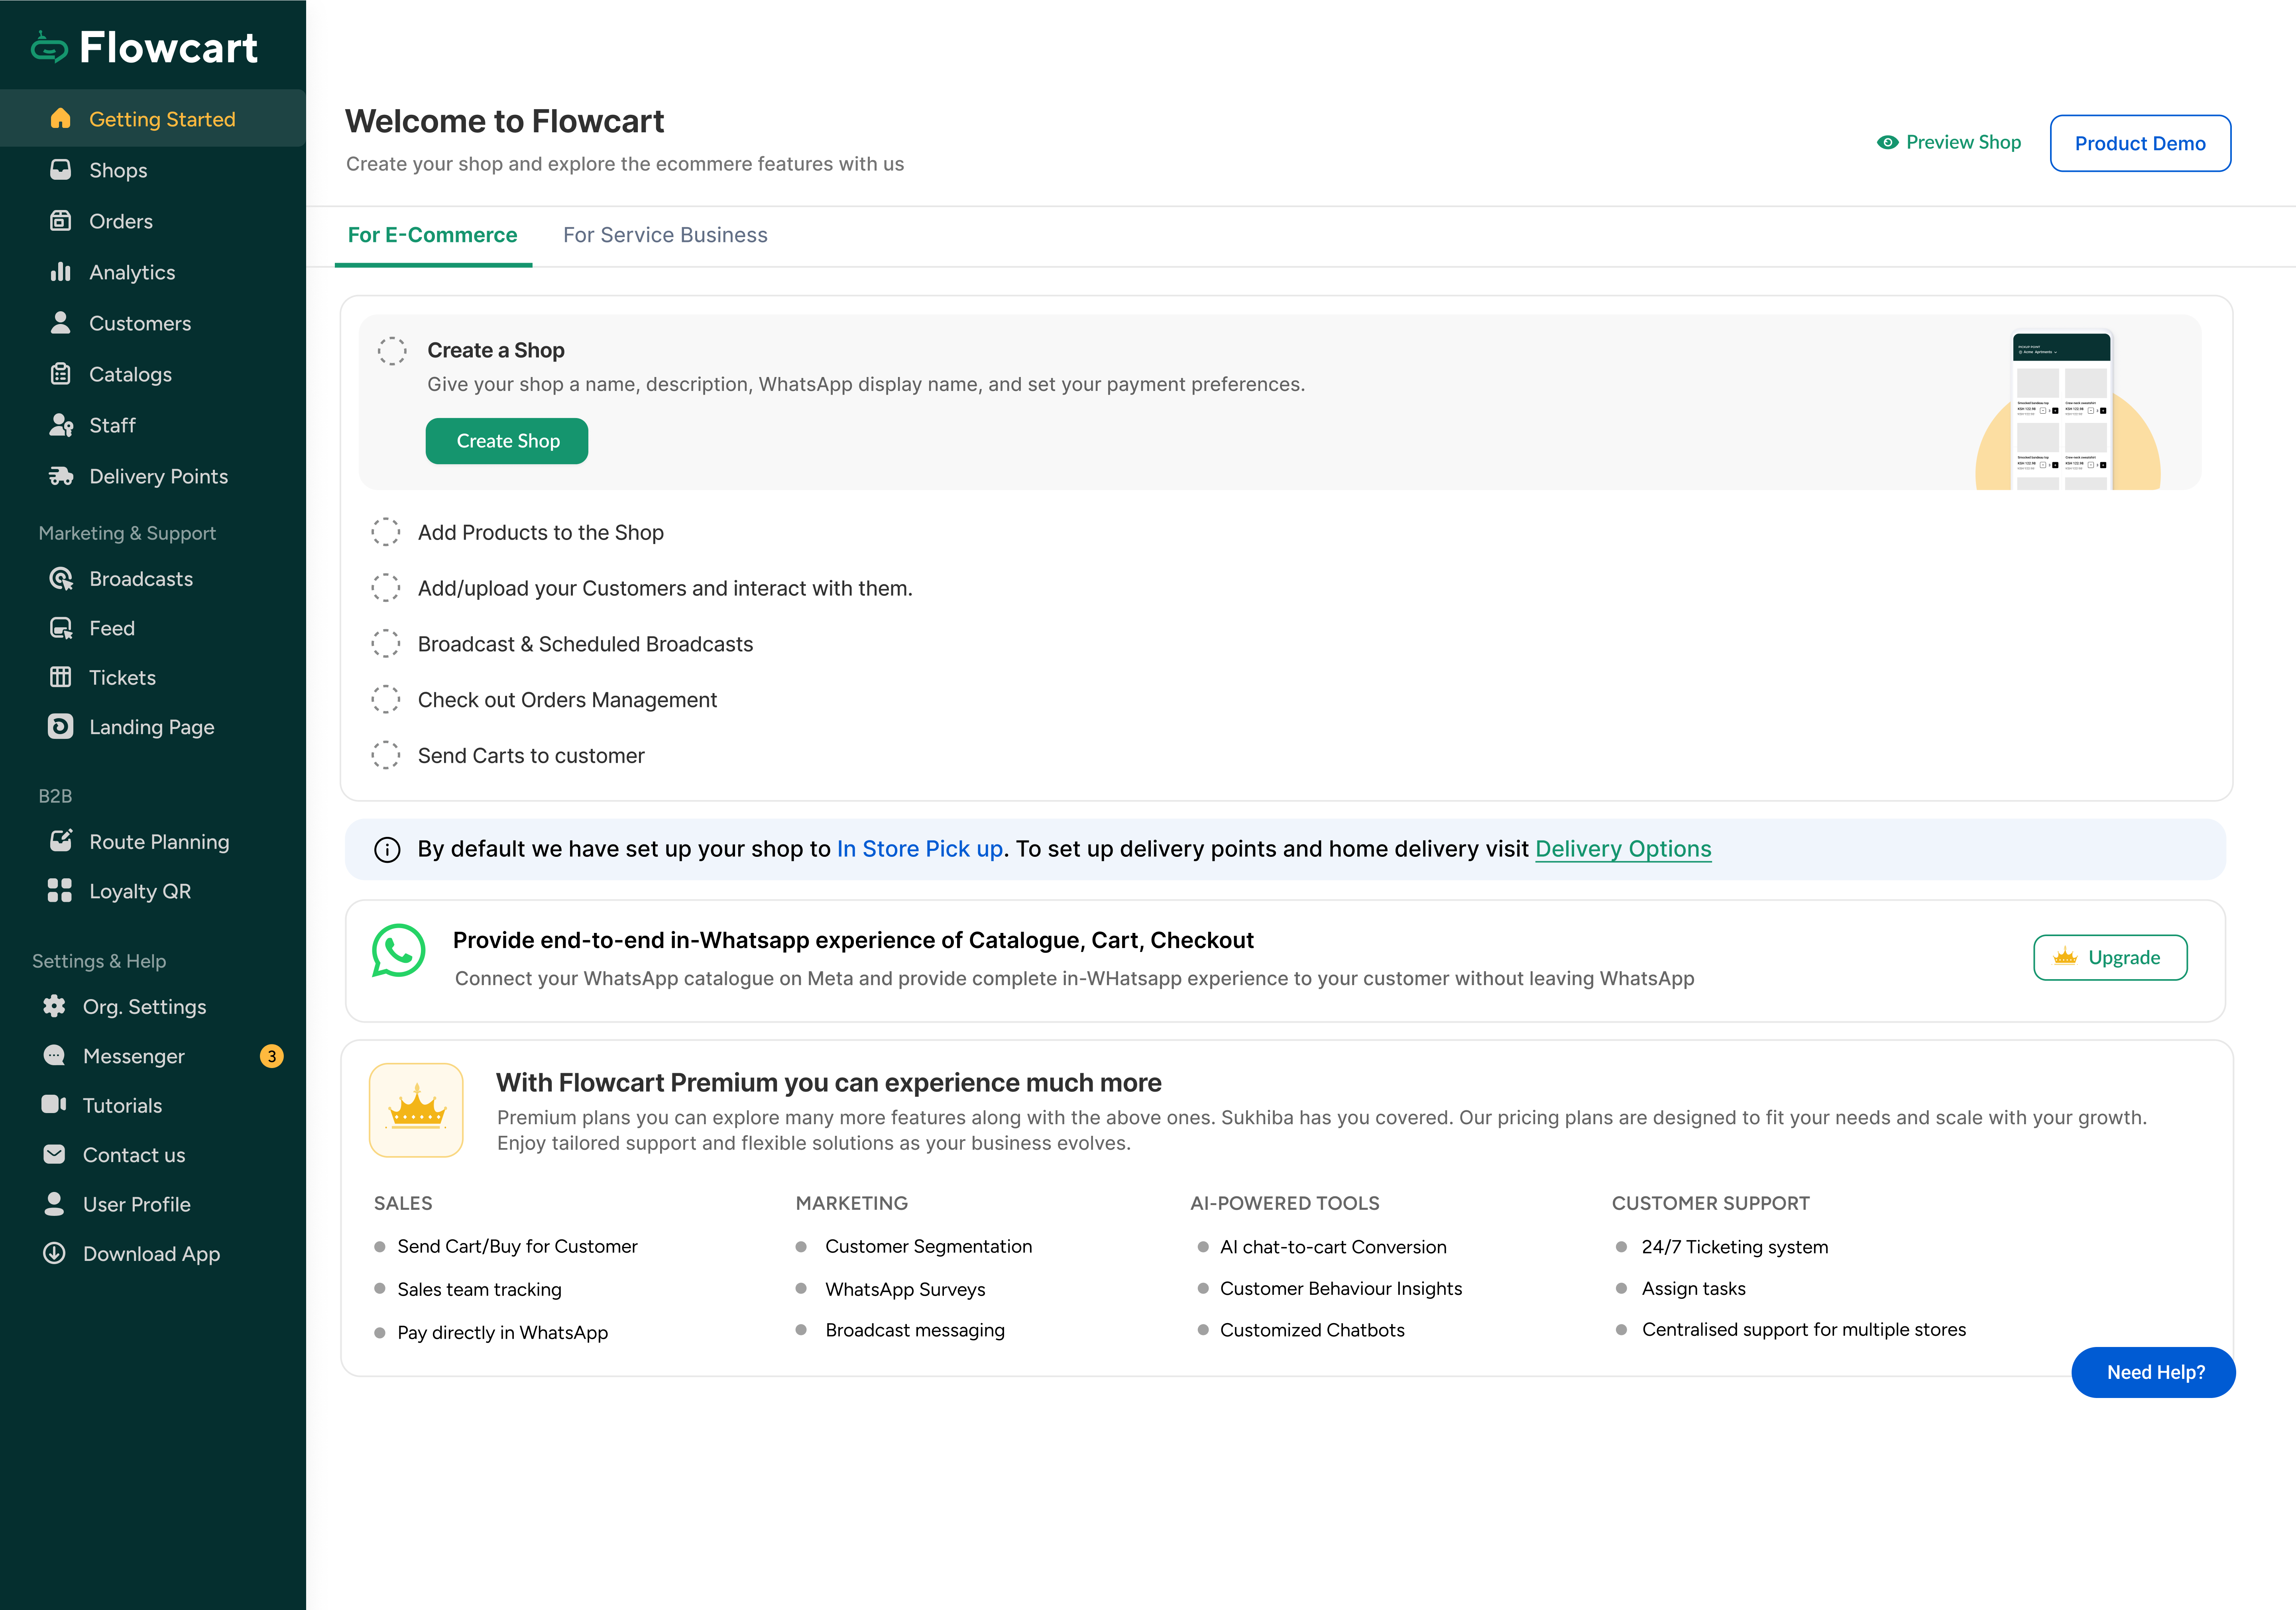Screen dimensions: 2296x1610
Task: Open Getting Started home icon
Action: [60, 119]
